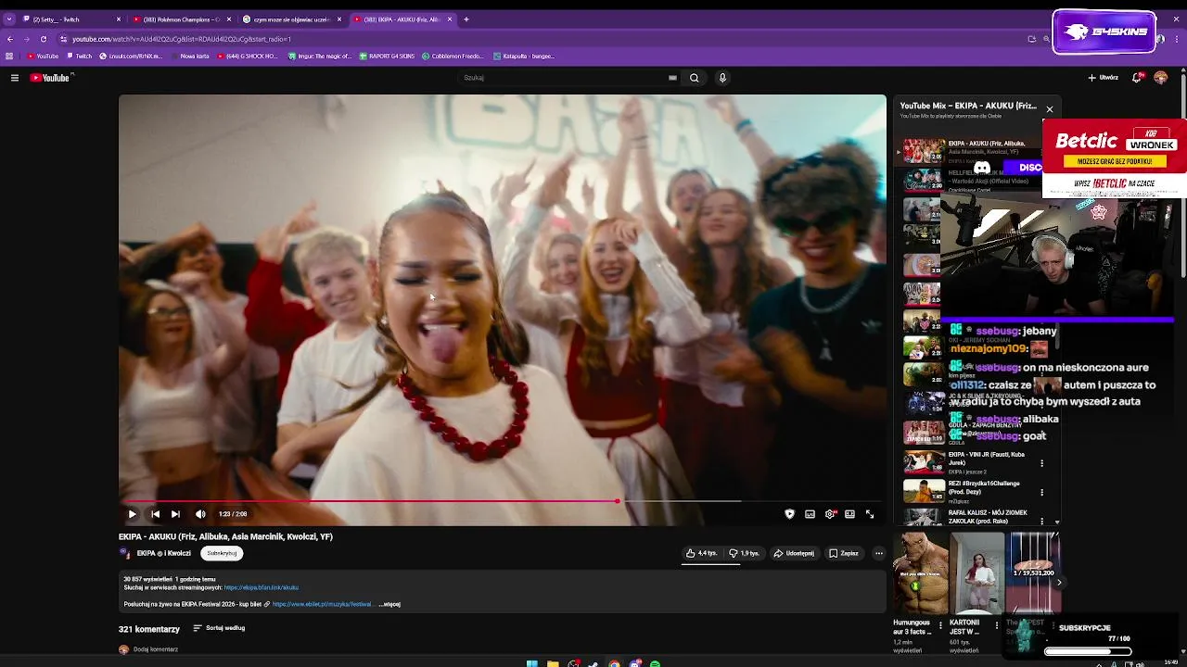
Task: Open ekipa.bfan.link/akuku streaming link
Action: click(x=262, y=587)
